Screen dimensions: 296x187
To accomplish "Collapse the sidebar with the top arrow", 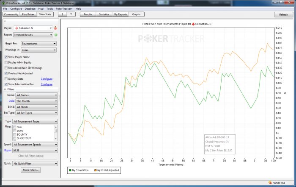I will pos(5,21).
